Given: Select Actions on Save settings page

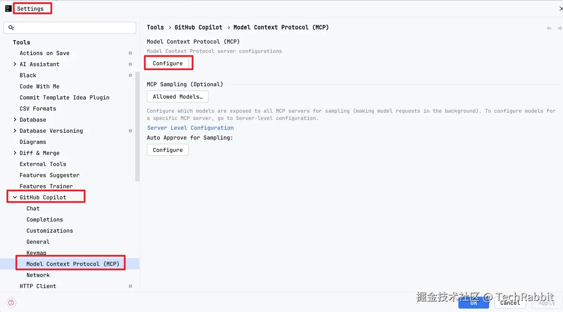Looking at the screenshot, I should (x=44, y=53).
